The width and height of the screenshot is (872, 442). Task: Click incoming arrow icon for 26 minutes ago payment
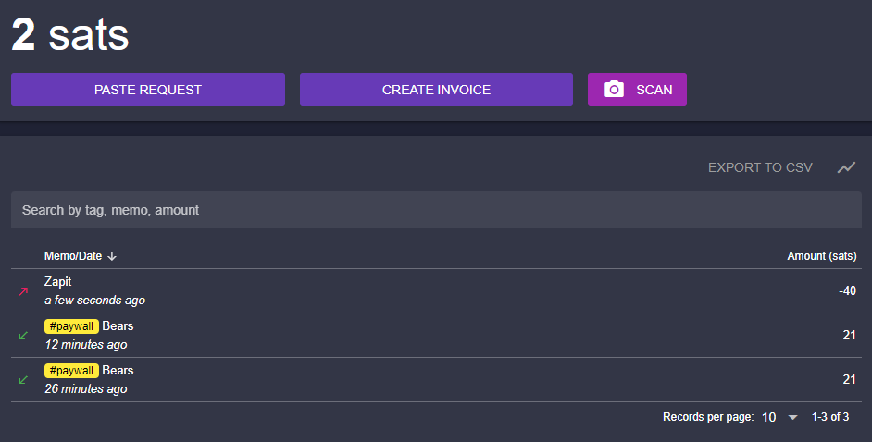point(24,380)
